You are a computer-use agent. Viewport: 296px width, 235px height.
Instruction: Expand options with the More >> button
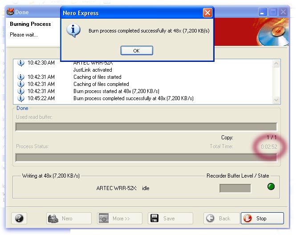pos(120,219)
